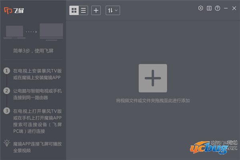This screenshot has width=240, height=160.
Task: Click the 飞屏 logo
Action: pos(14,10)
